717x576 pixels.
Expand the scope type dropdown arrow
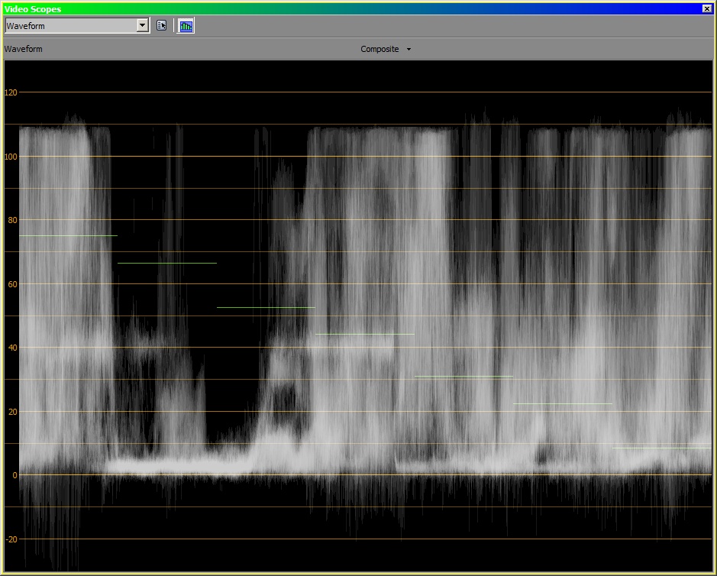coord(142,25)
